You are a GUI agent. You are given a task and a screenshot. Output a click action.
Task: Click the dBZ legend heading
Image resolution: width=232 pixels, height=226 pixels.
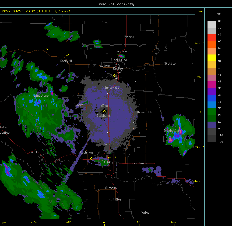218,14
